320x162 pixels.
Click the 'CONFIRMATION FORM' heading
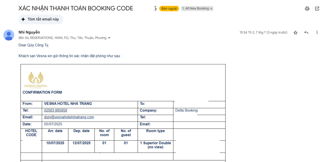click(x=42, y=92)
